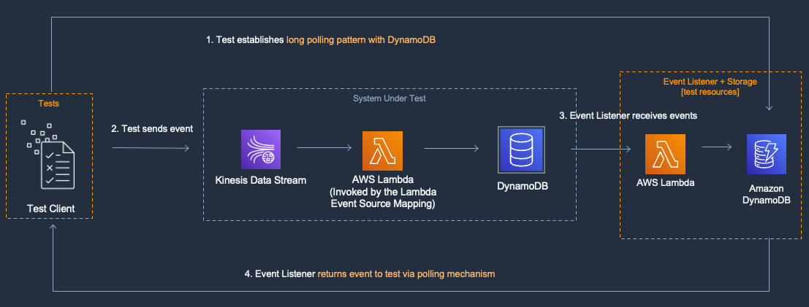Select '1. Test establishes' step text
The width and height of the screenshot is (809, 307).
pos(245,40)
